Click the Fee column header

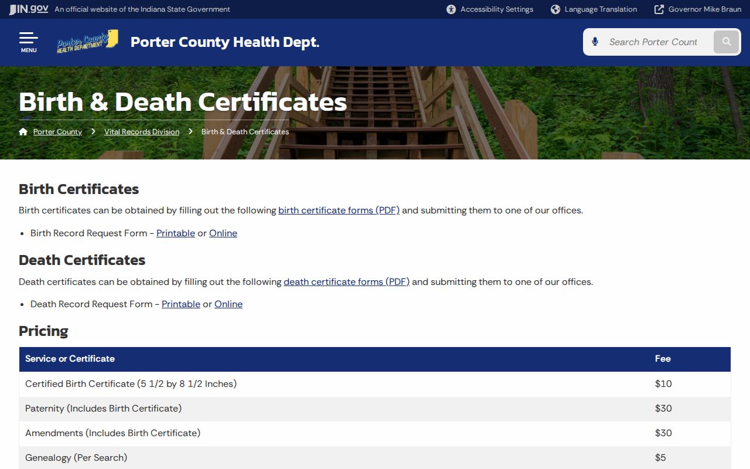coord(663,359)
